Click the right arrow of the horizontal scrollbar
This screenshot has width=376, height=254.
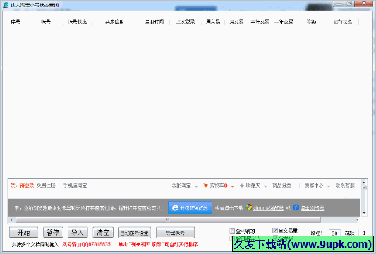pos(357,219)
